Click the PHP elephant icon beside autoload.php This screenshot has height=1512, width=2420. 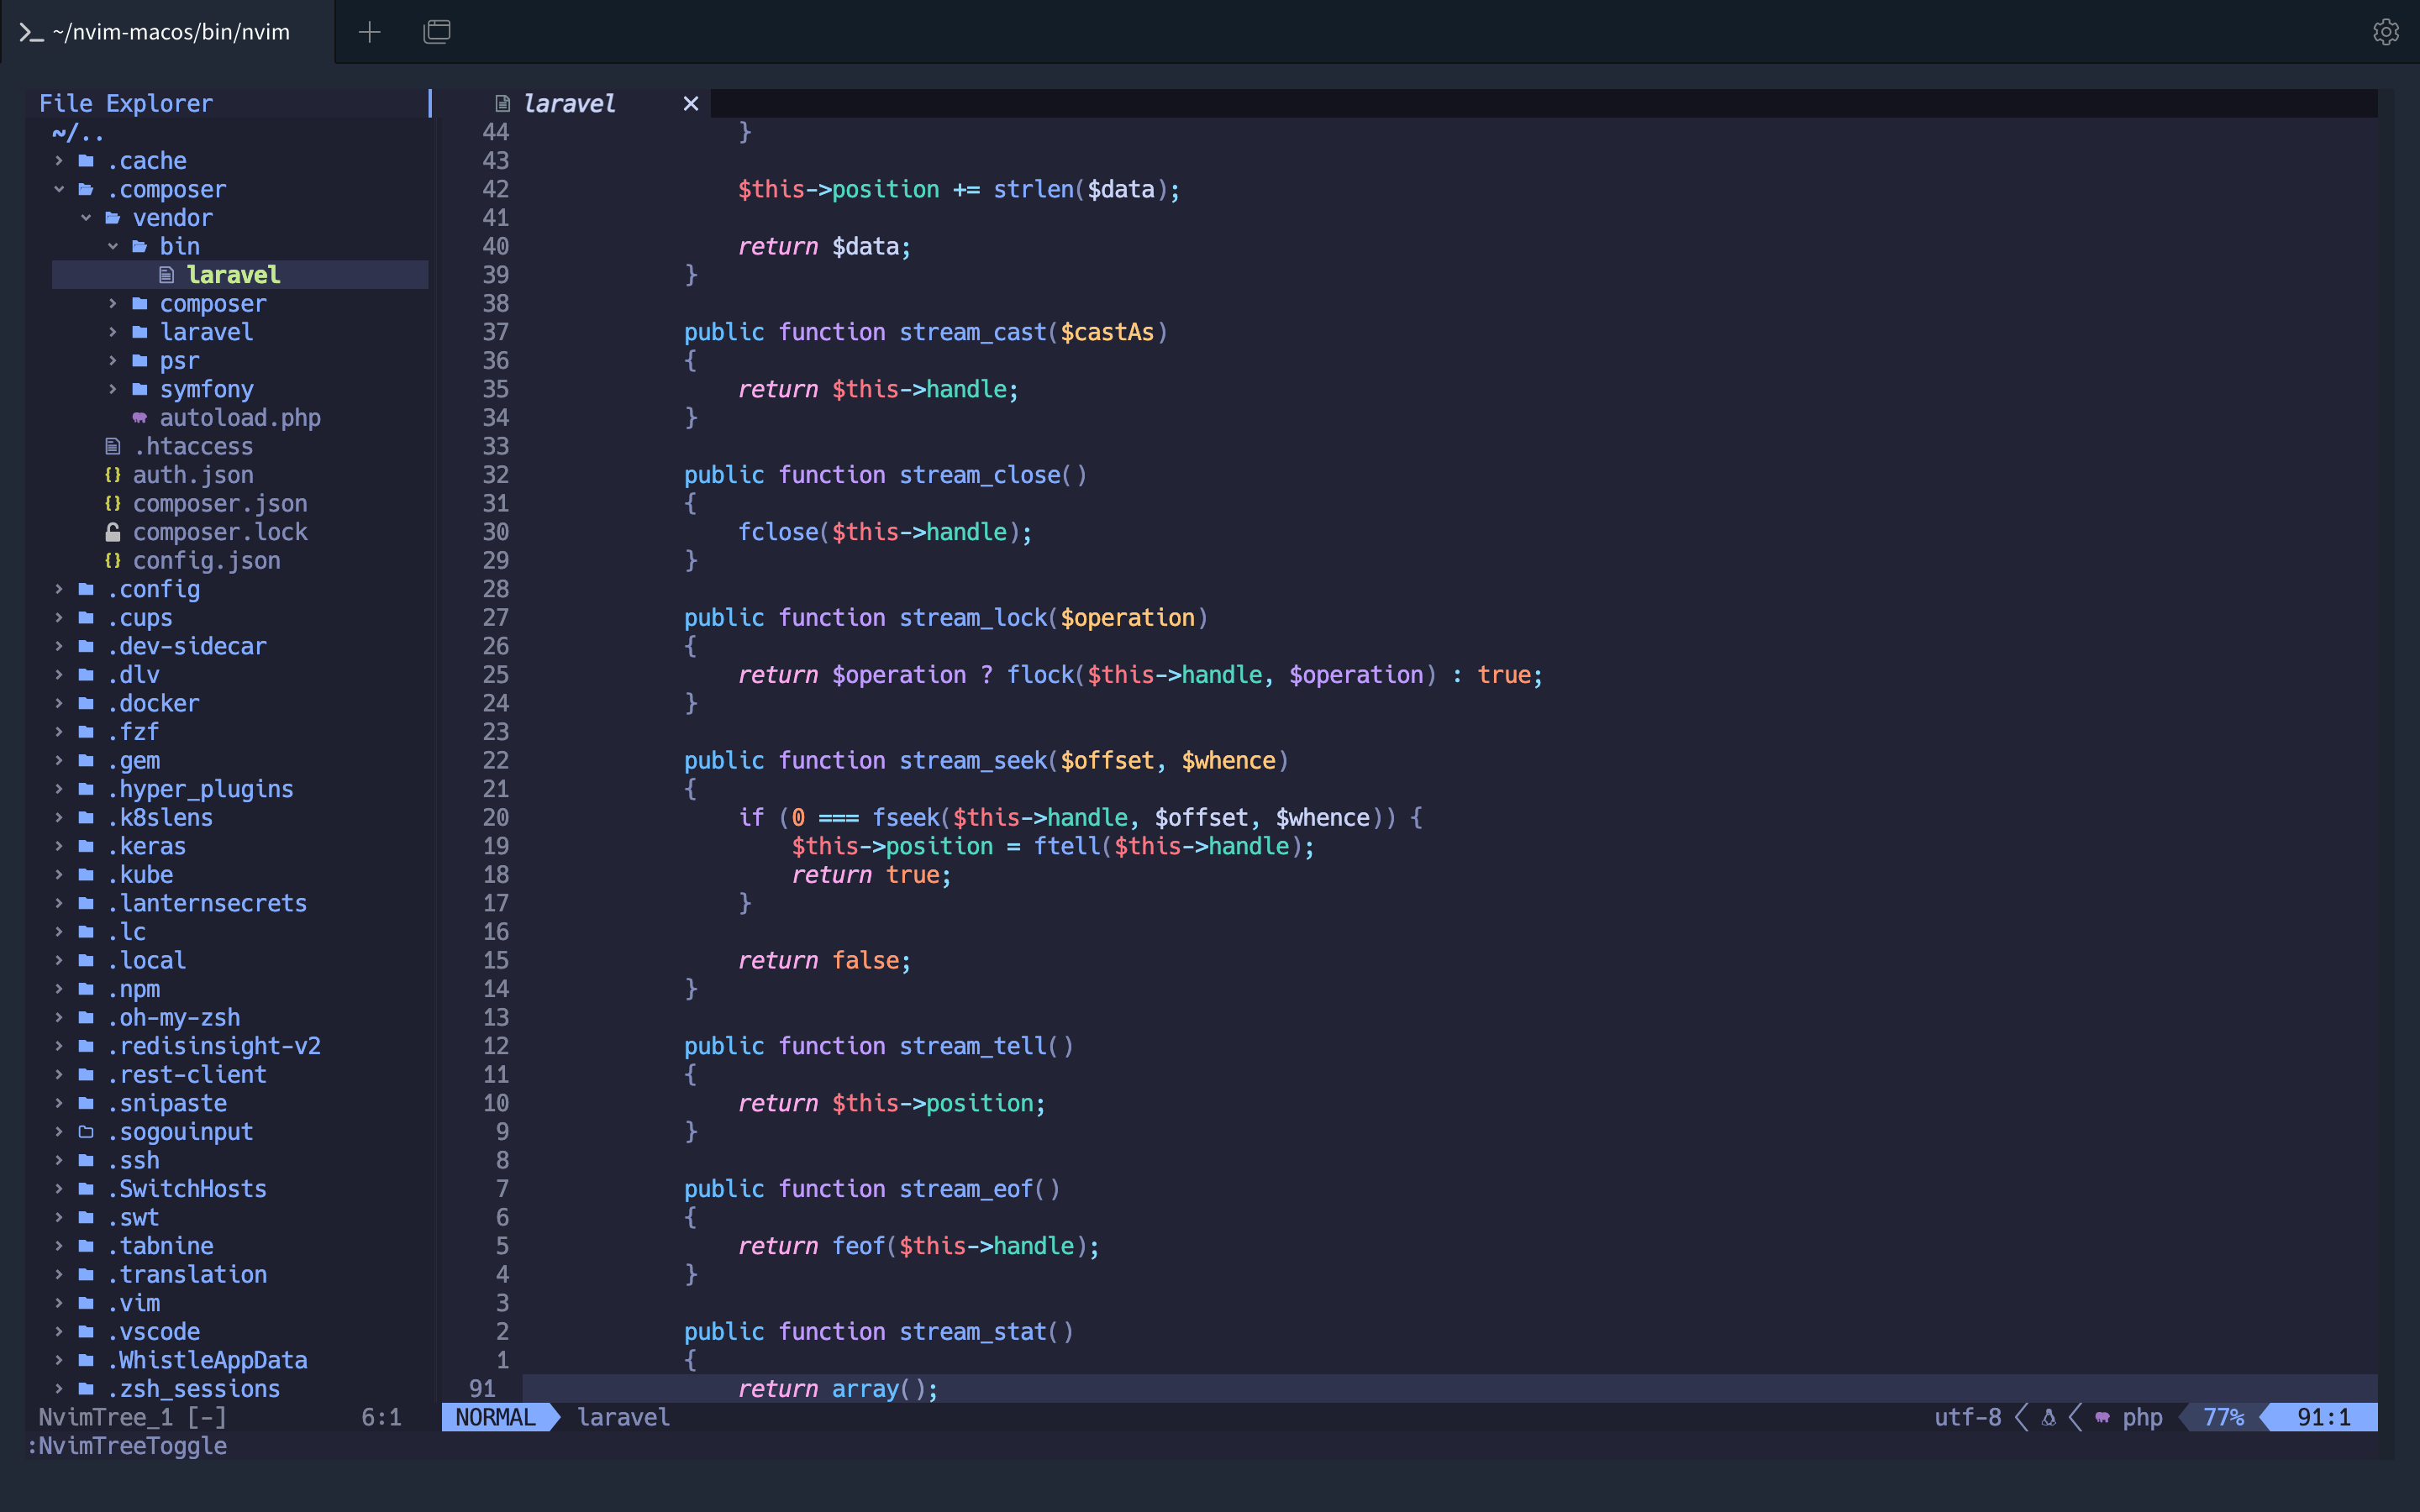(x=139, y=418)
